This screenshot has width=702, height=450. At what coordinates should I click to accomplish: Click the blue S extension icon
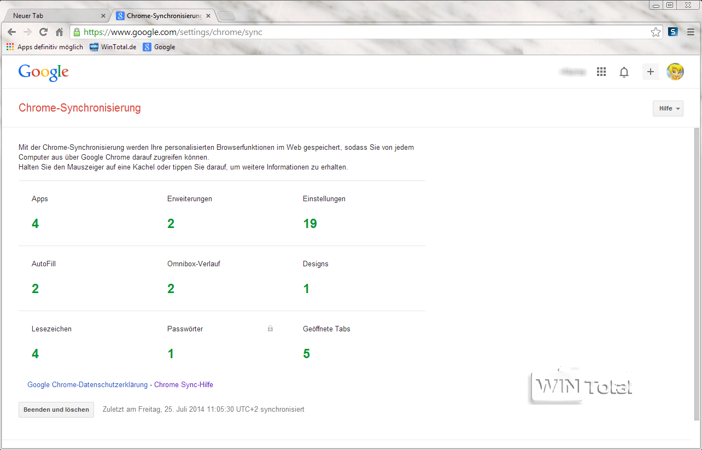point(672,32)
